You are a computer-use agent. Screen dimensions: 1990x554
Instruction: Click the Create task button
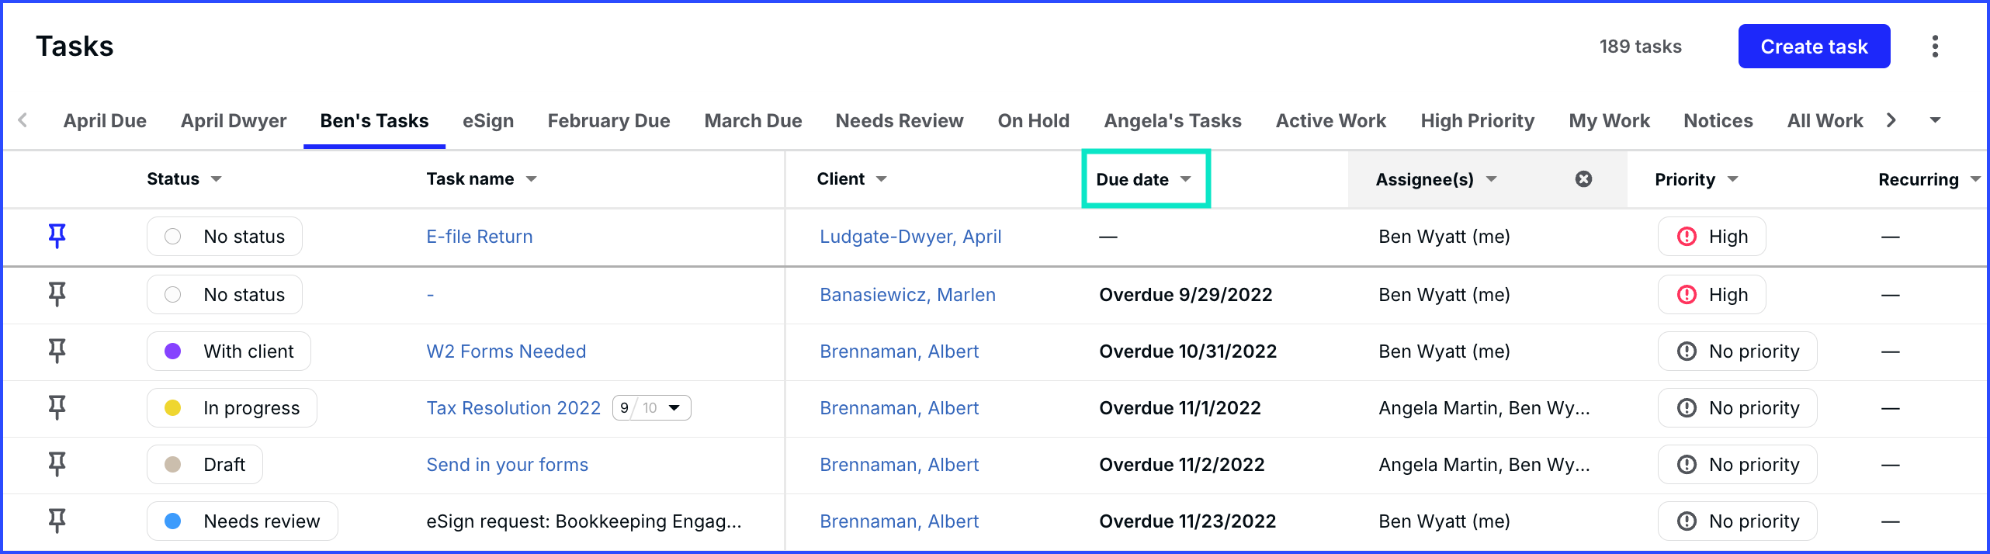coord(1814,47)
